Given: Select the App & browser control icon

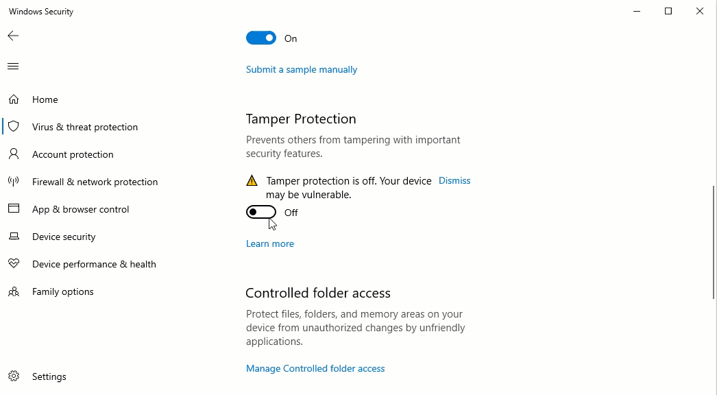Looking at the screenshot, I should (14, 208).
